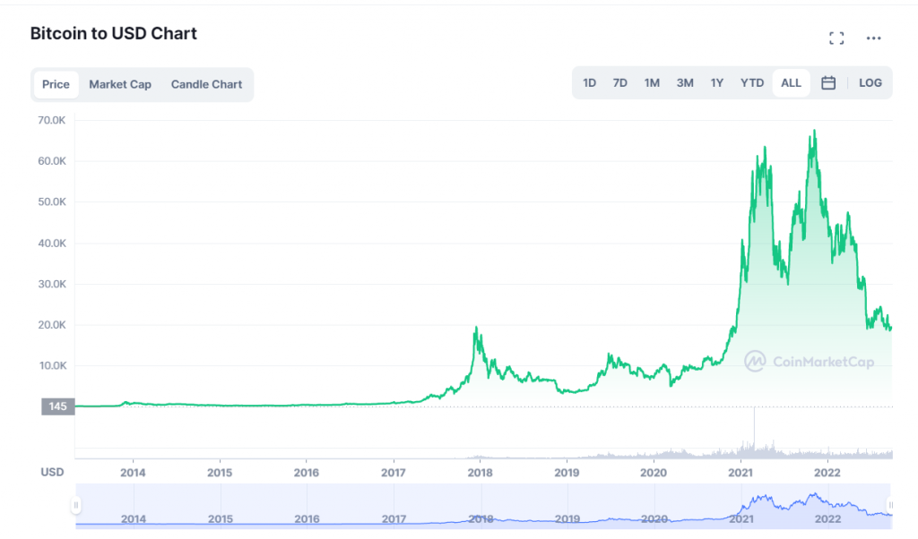This screenshot has height=539, width=918.
Task: Select the Price tab
Action: tap(56, 84)
